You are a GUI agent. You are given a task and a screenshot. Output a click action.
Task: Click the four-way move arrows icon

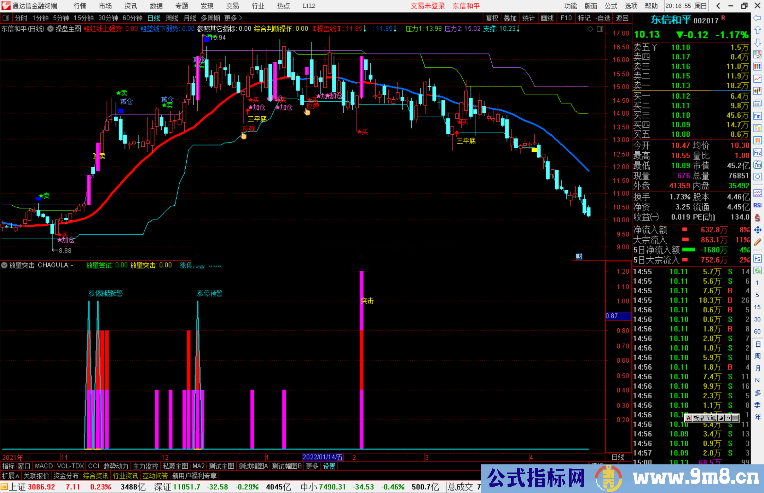757,230
